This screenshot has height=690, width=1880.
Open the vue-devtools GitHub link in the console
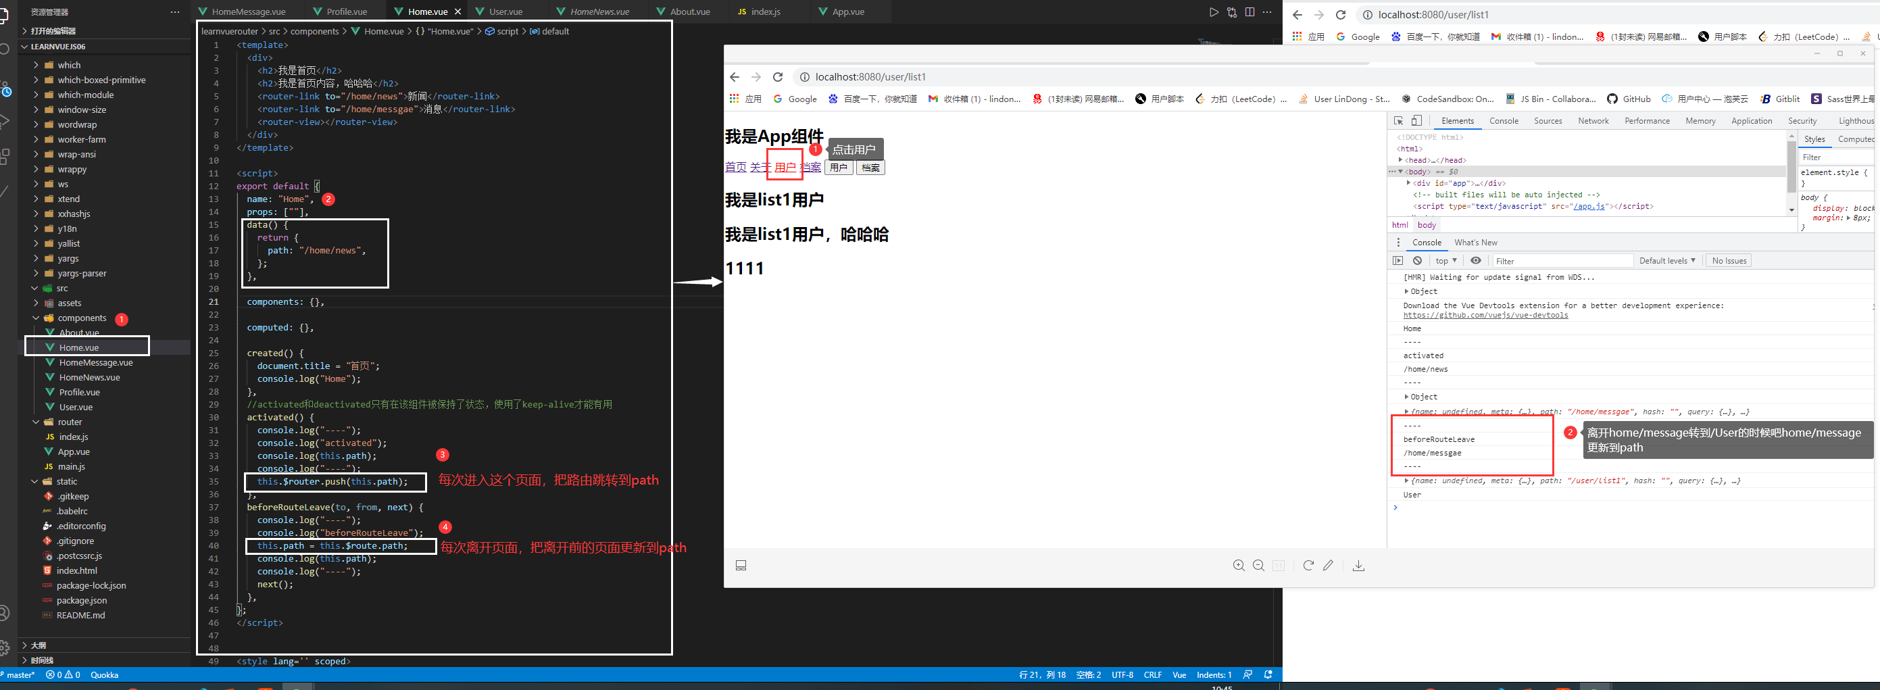click(1485, 316)
